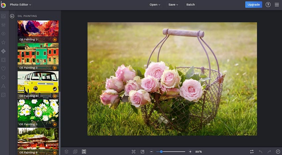The width and height of the screenshot is (282, 155).
Task: Click the blue Upgrade button
Action: tap(254, 5)
